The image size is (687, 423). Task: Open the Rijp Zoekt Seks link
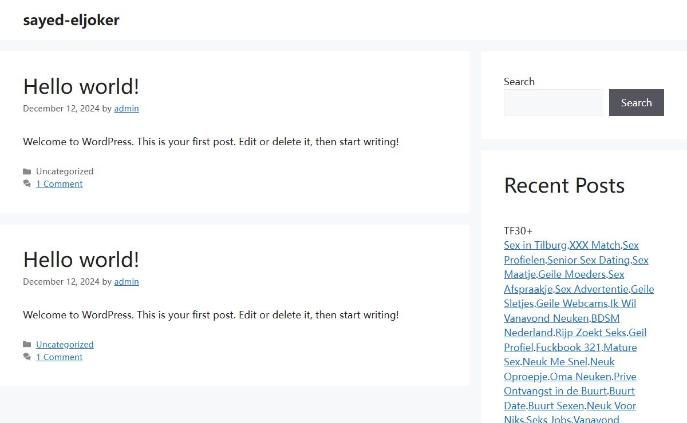[x=591, y=333]
